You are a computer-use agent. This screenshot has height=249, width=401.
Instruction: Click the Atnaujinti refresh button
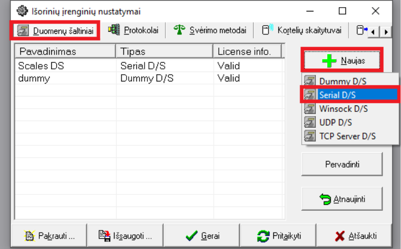click(x=342, y=199)
